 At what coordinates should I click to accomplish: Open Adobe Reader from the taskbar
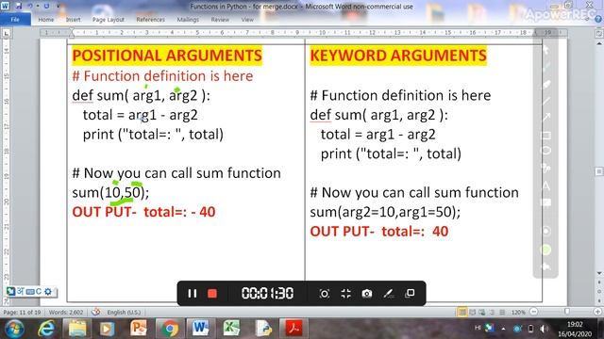point(294,329)
